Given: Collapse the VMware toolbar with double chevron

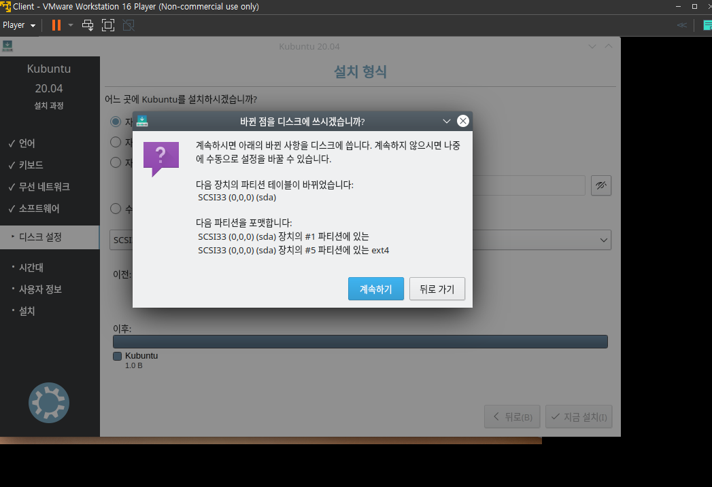Looking at the screenshot, I should (681, 25).
